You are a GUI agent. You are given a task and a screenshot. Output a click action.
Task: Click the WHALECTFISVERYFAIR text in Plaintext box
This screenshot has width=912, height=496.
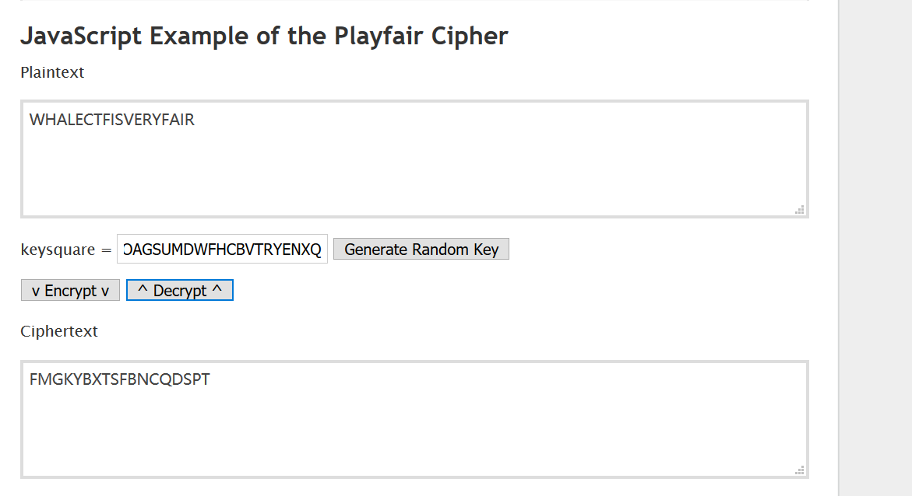pos(112,120)
